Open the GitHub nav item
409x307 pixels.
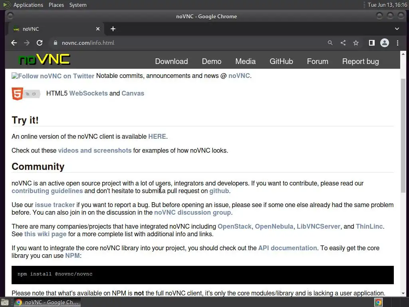click(281, 61)
